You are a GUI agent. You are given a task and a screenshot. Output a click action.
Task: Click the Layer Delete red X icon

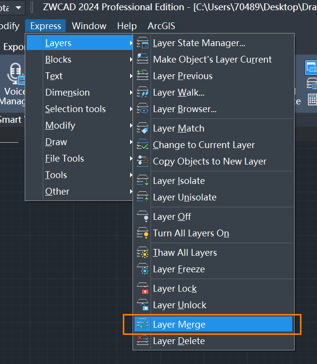[142, 341]
